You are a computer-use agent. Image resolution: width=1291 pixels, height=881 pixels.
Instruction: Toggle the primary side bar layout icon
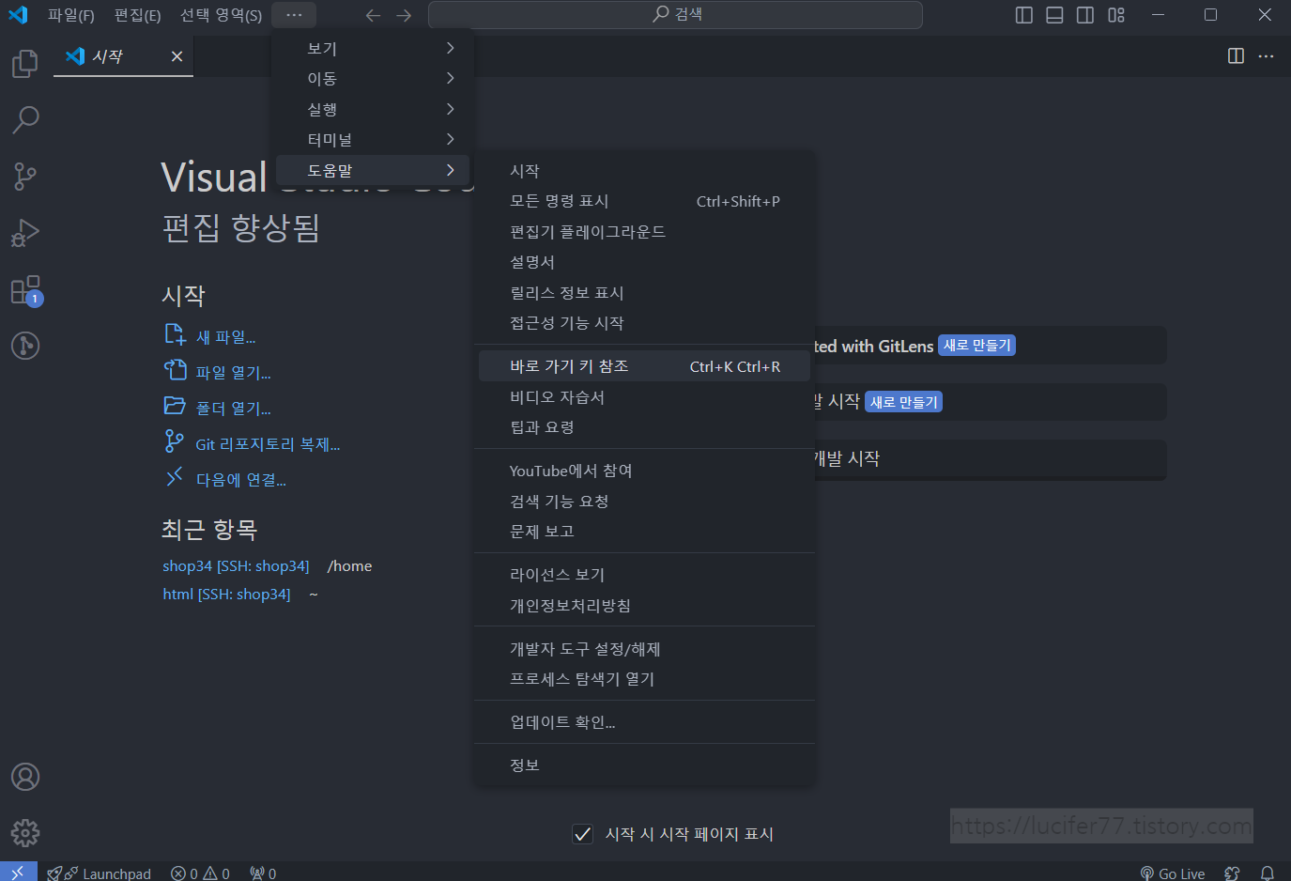(1024, 15)
